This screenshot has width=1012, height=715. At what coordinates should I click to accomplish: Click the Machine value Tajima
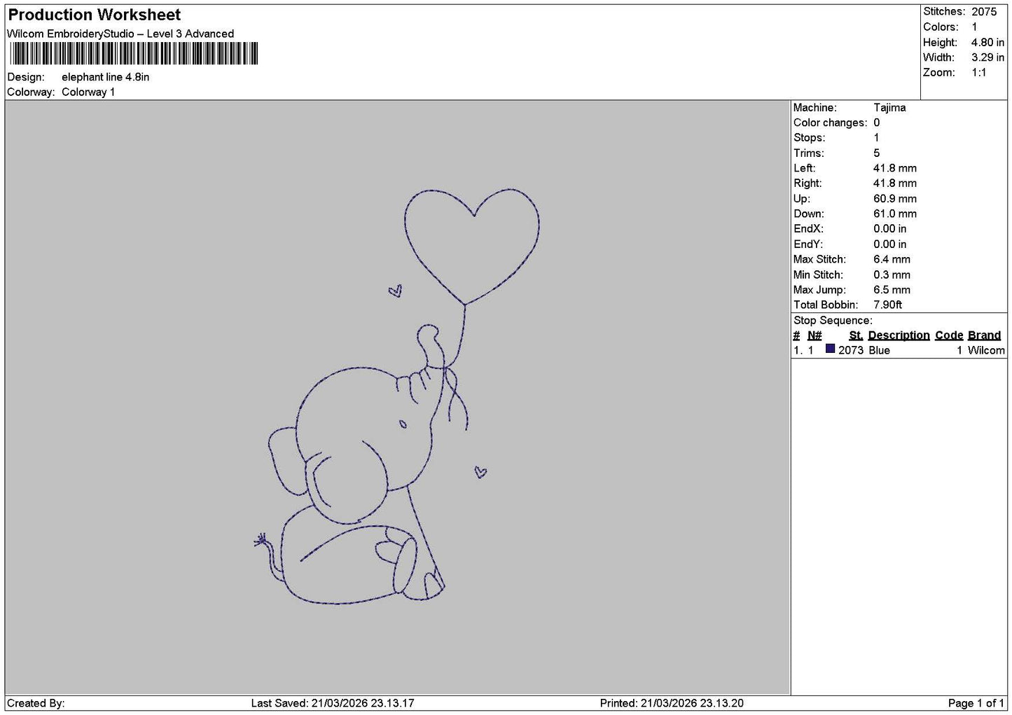pyautogui.click(x=889, y=107)
